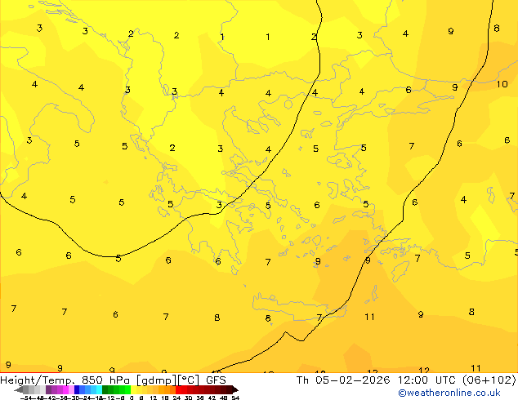
Task: Click the date Th 05-02-2026 text
Action: [343, 380]
